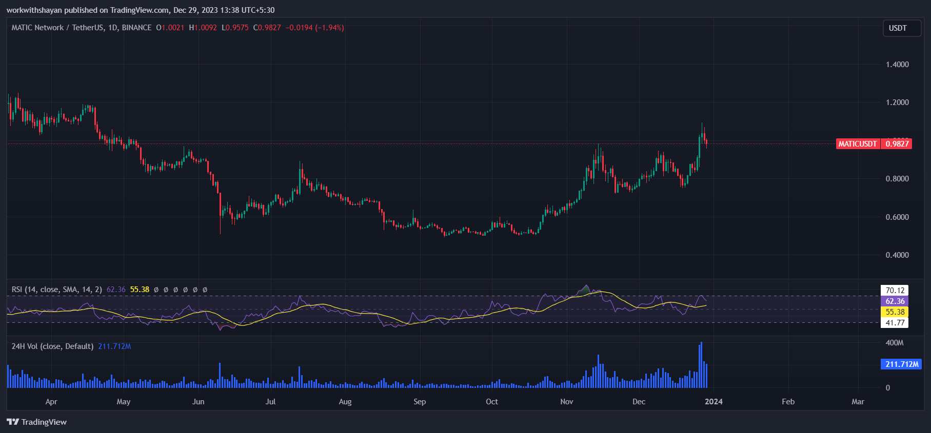The height and width of the screenshot is (433, 931).
Task: Click the 2024 label on time axis
Action: (714, 402)
